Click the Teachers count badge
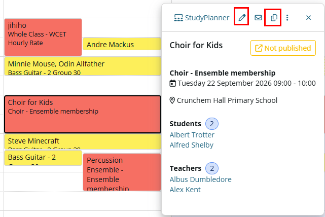Screen dimensions: 325x217 211,168
